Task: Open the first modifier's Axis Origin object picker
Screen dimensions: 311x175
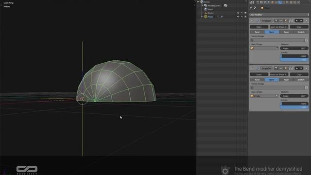Action: pyautogui.click(x=264, y=48)
